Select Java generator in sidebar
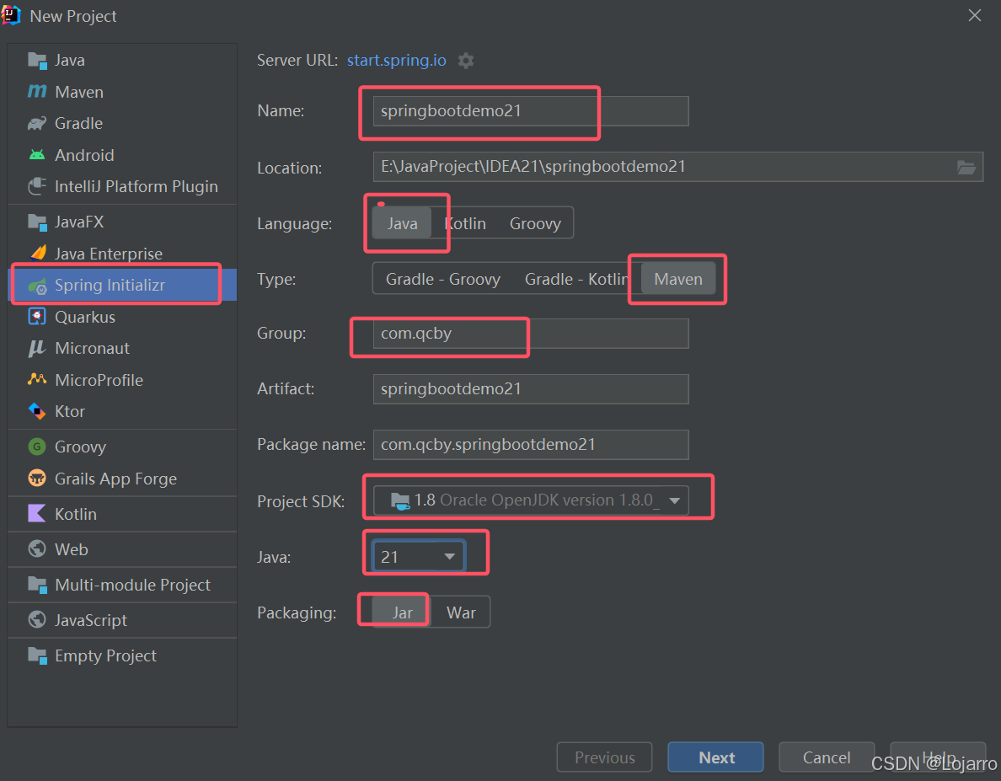Screen dimensions: 1001x781 (122, 61)
